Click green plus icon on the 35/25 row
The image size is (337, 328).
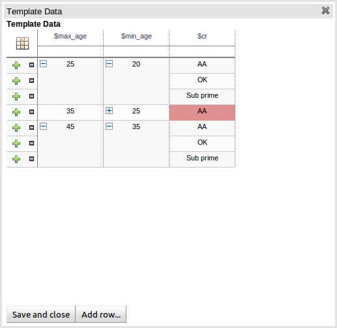point(16,112)
